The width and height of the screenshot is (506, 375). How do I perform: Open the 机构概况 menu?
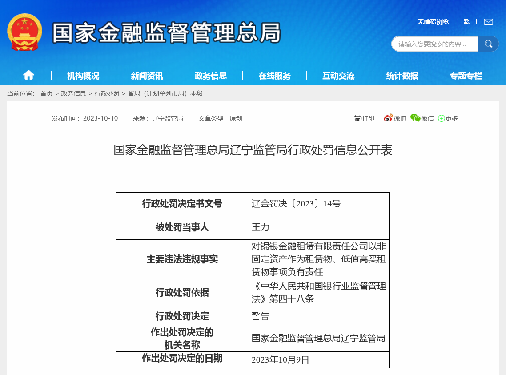click(83, 76)
